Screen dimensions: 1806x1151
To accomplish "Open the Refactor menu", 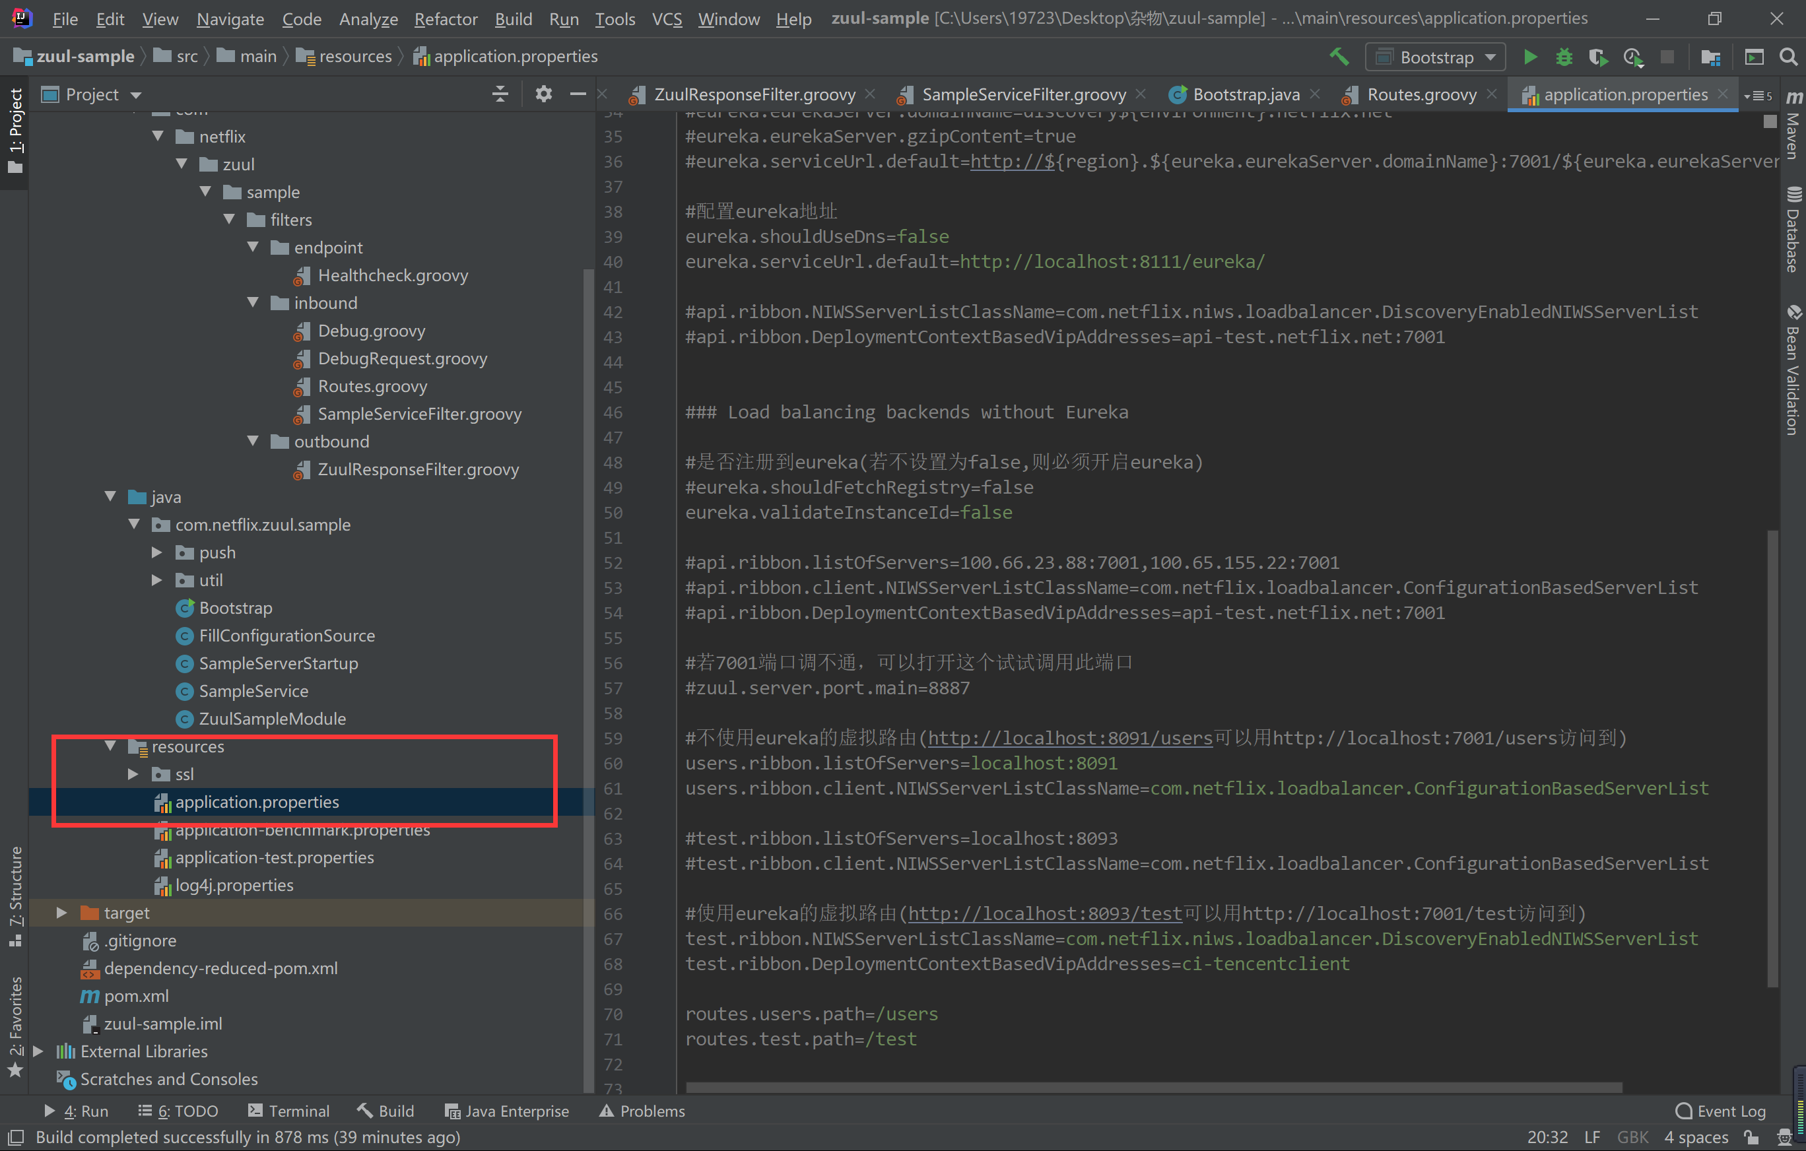I will pyautogui.click(x=446, y=18).
